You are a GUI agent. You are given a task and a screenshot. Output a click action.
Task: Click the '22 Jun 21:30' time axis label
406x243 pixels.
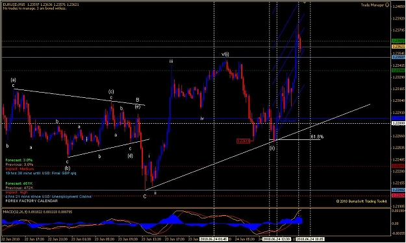point(57,239)
